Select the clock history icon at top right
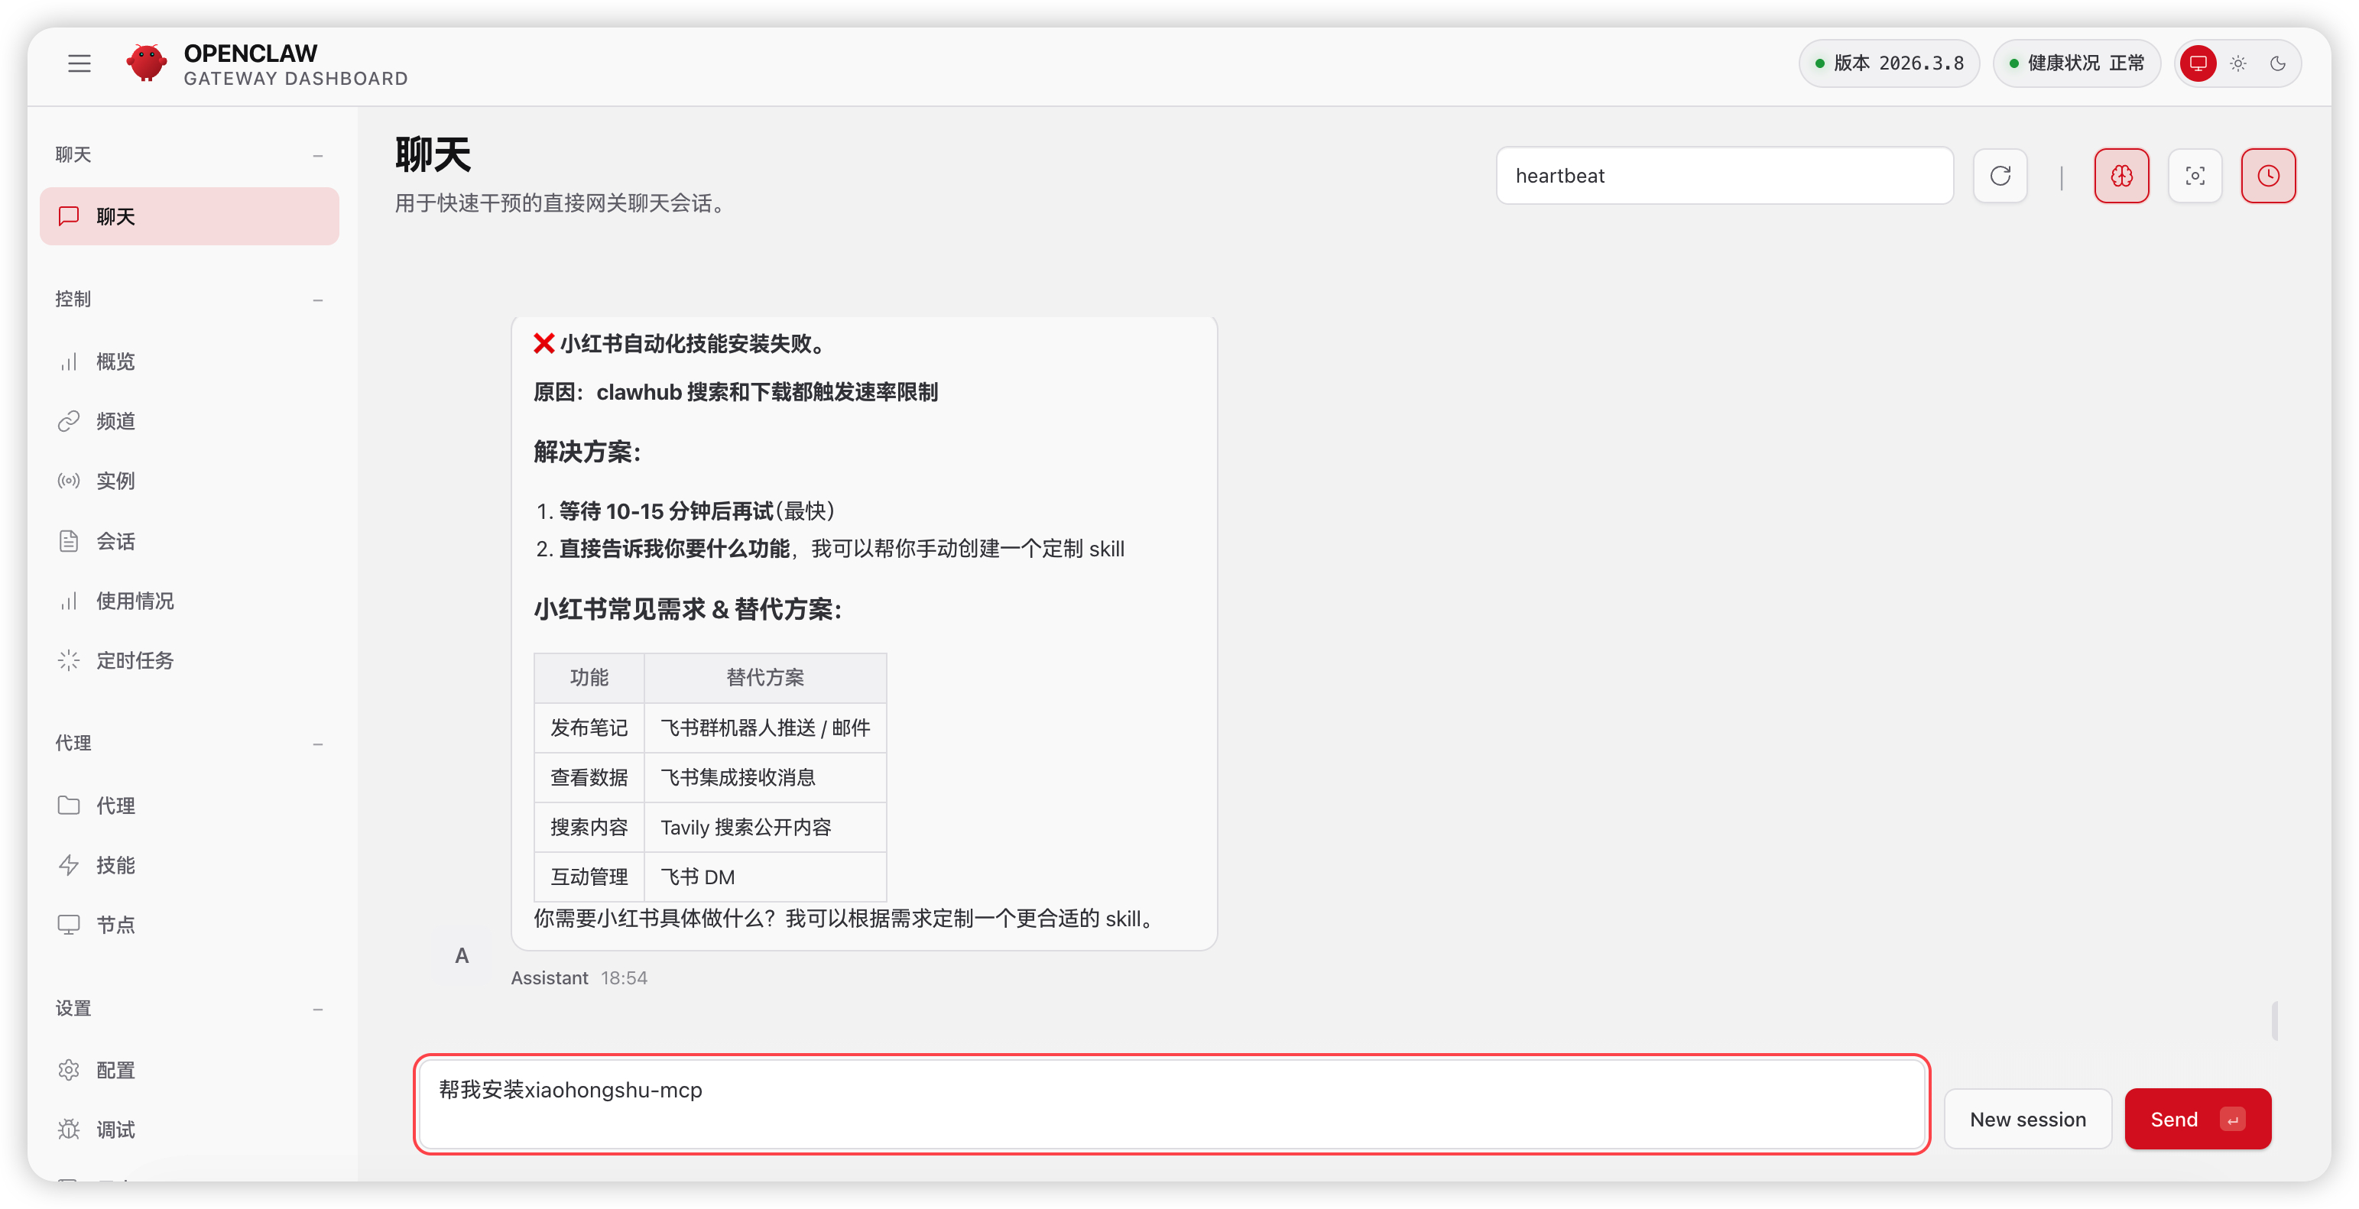This screenshot has height=1209, width=2359. coord(2268,175)
